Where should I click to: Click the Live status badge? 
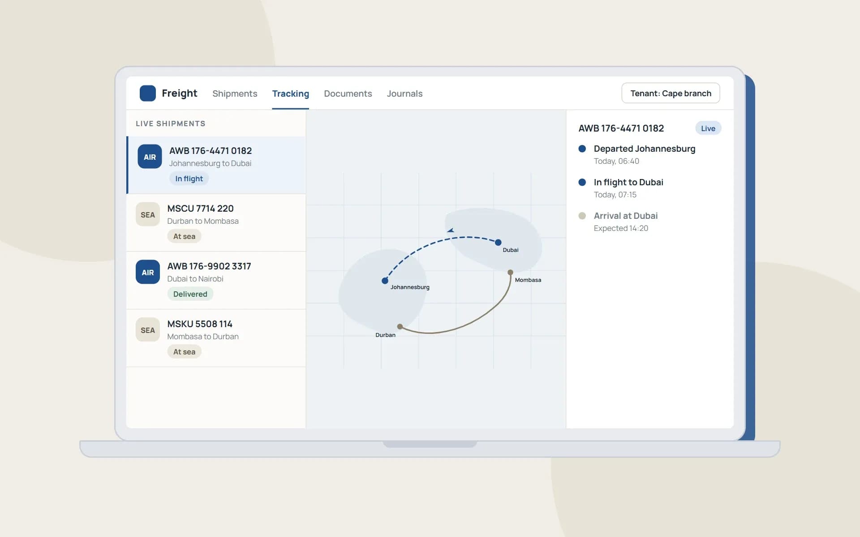708,128
